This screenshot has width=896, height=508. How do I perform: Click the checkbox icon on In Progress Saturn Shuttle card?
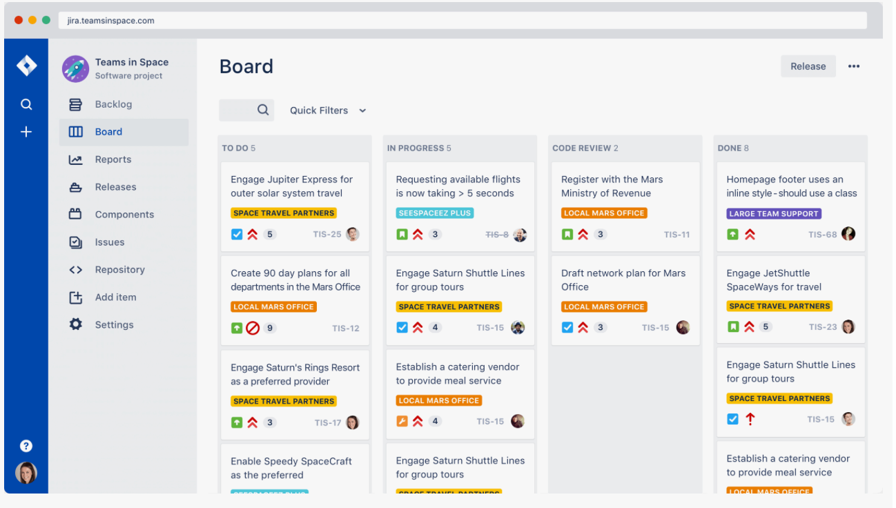[x=402, y=328]
